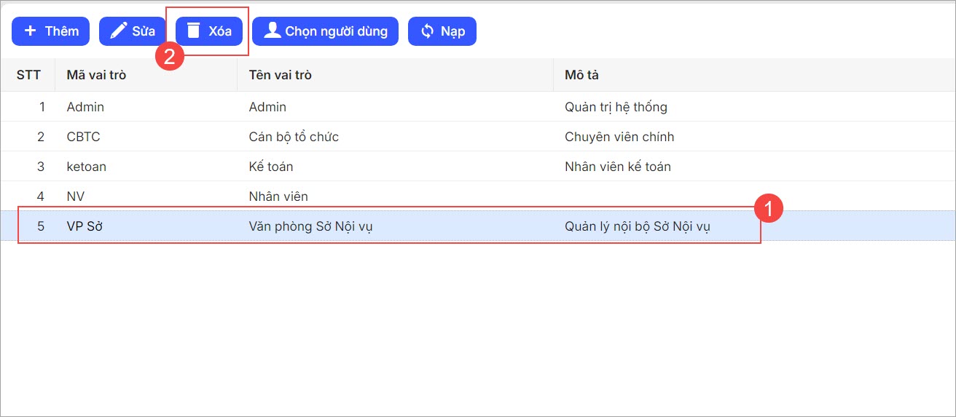This screenshot has height=417, width=956.
Task: Click the refresh icon on Nạp button
Action: tap(427, 31)
